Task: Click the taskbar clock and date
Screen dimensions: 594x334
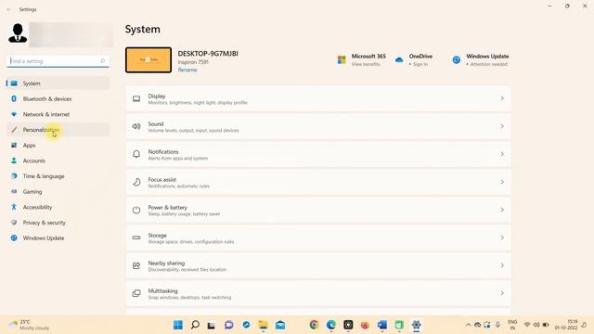Action: click(x=566, y=325)
